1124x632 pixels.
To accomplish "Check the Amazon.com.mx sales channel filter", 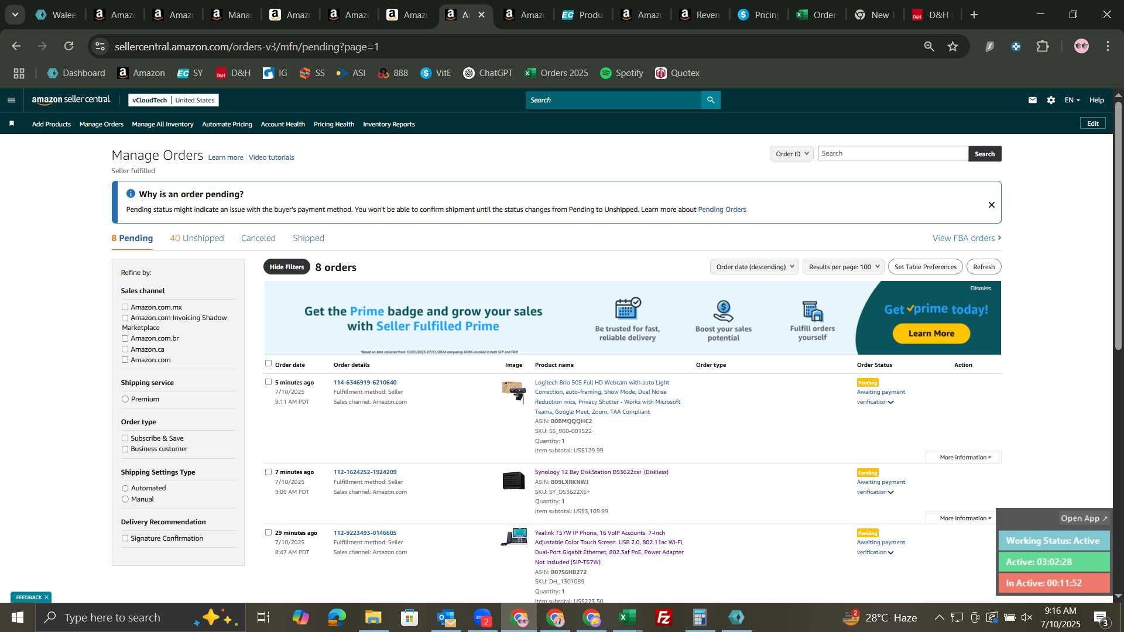I will (125, 307).
